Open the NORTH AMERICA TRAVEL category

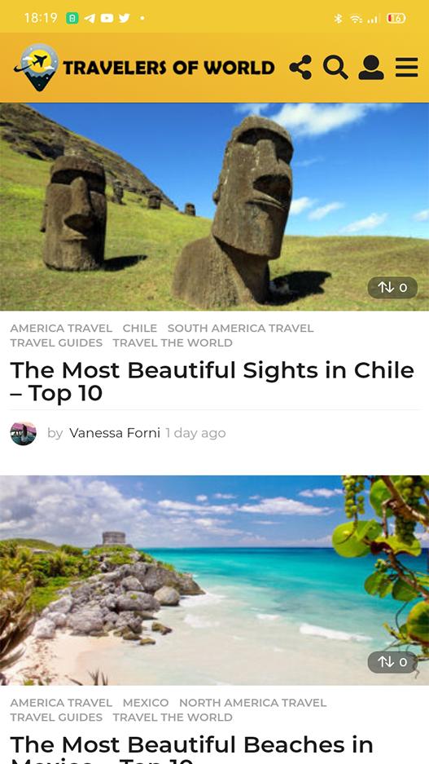click(252, 703)
